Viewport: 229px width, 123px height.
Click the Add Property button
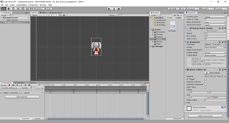point(22,97)
